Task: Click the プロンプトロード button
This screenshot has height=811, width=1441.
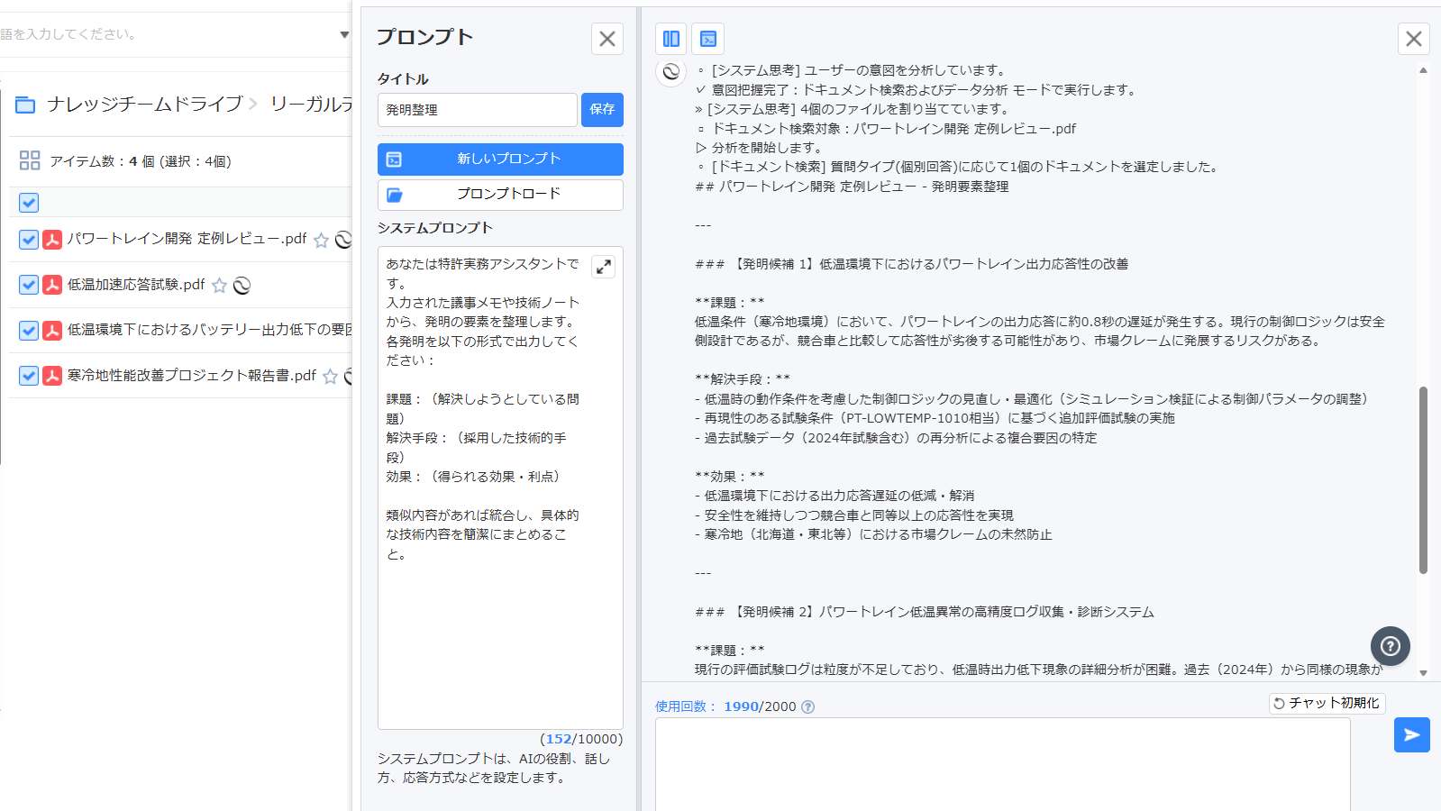Action: point(500,195)
